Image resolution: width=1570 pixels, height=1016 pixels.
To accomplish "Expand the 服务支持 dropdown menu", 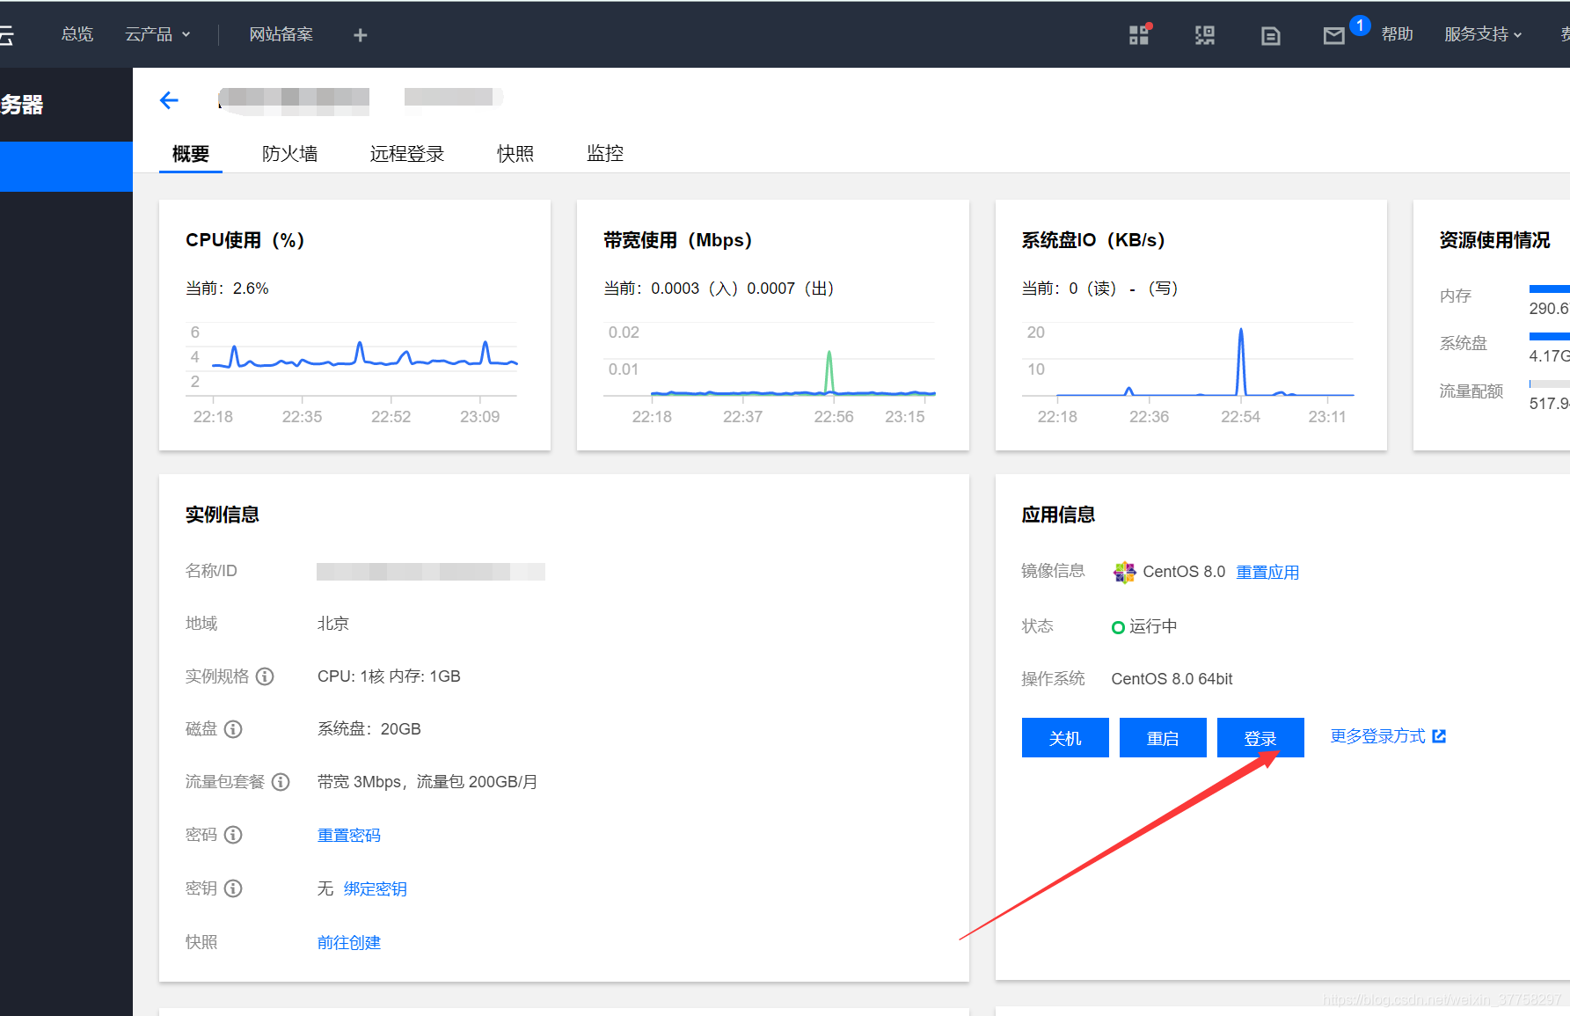I will tap(1483, 34).
